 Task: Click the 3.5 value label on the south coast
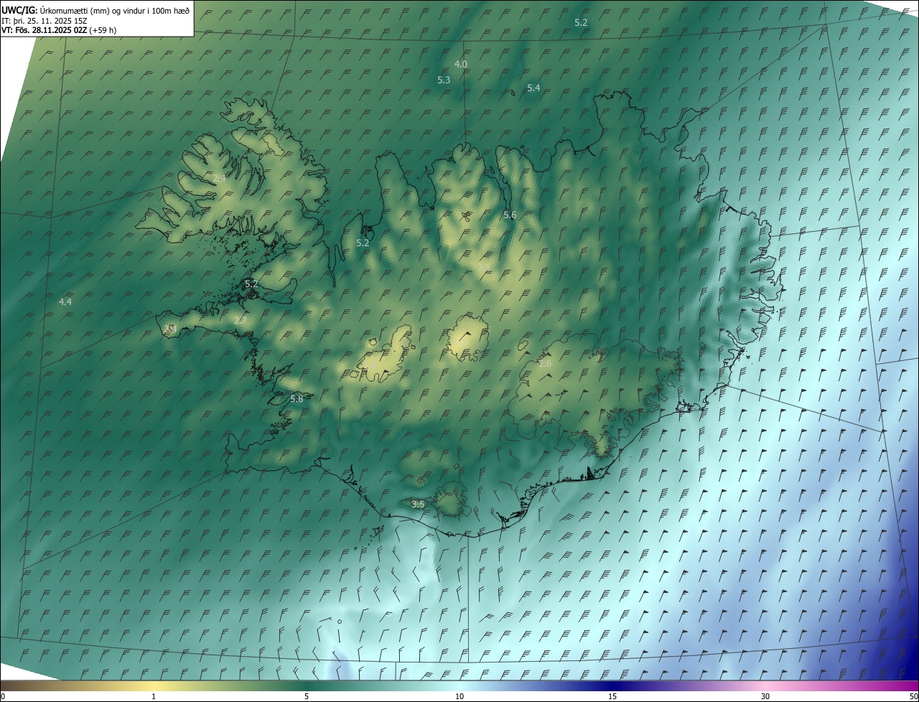pyautogui.click(x=418, y=504)
